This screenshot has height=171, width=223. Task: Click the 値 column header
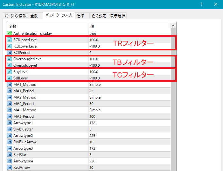point(129,26)
